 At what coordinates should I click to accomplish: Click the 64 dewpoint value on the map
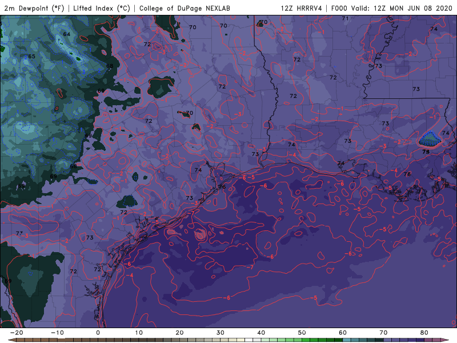67,34
